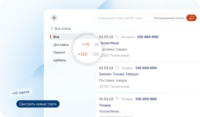Select the Щебень category
The height and width of the screenshot is (117, 200).
pyautogui.click(x=60, y=60)
